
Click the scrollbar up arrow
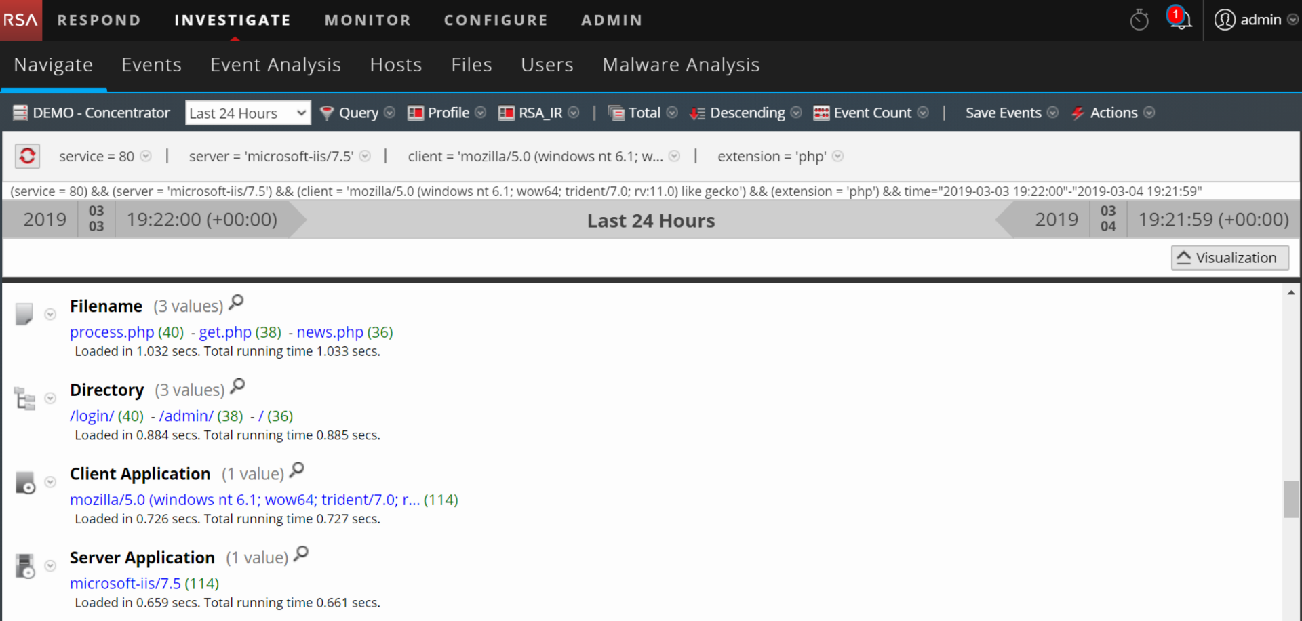point(1291,293)
